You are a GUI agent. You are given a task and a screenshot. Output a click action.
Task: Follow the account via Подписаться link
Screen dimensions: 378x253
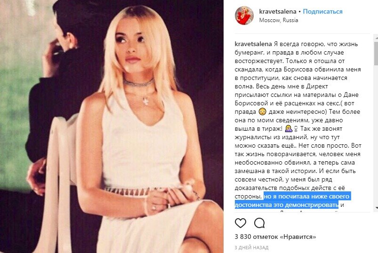tap(322, 11)
